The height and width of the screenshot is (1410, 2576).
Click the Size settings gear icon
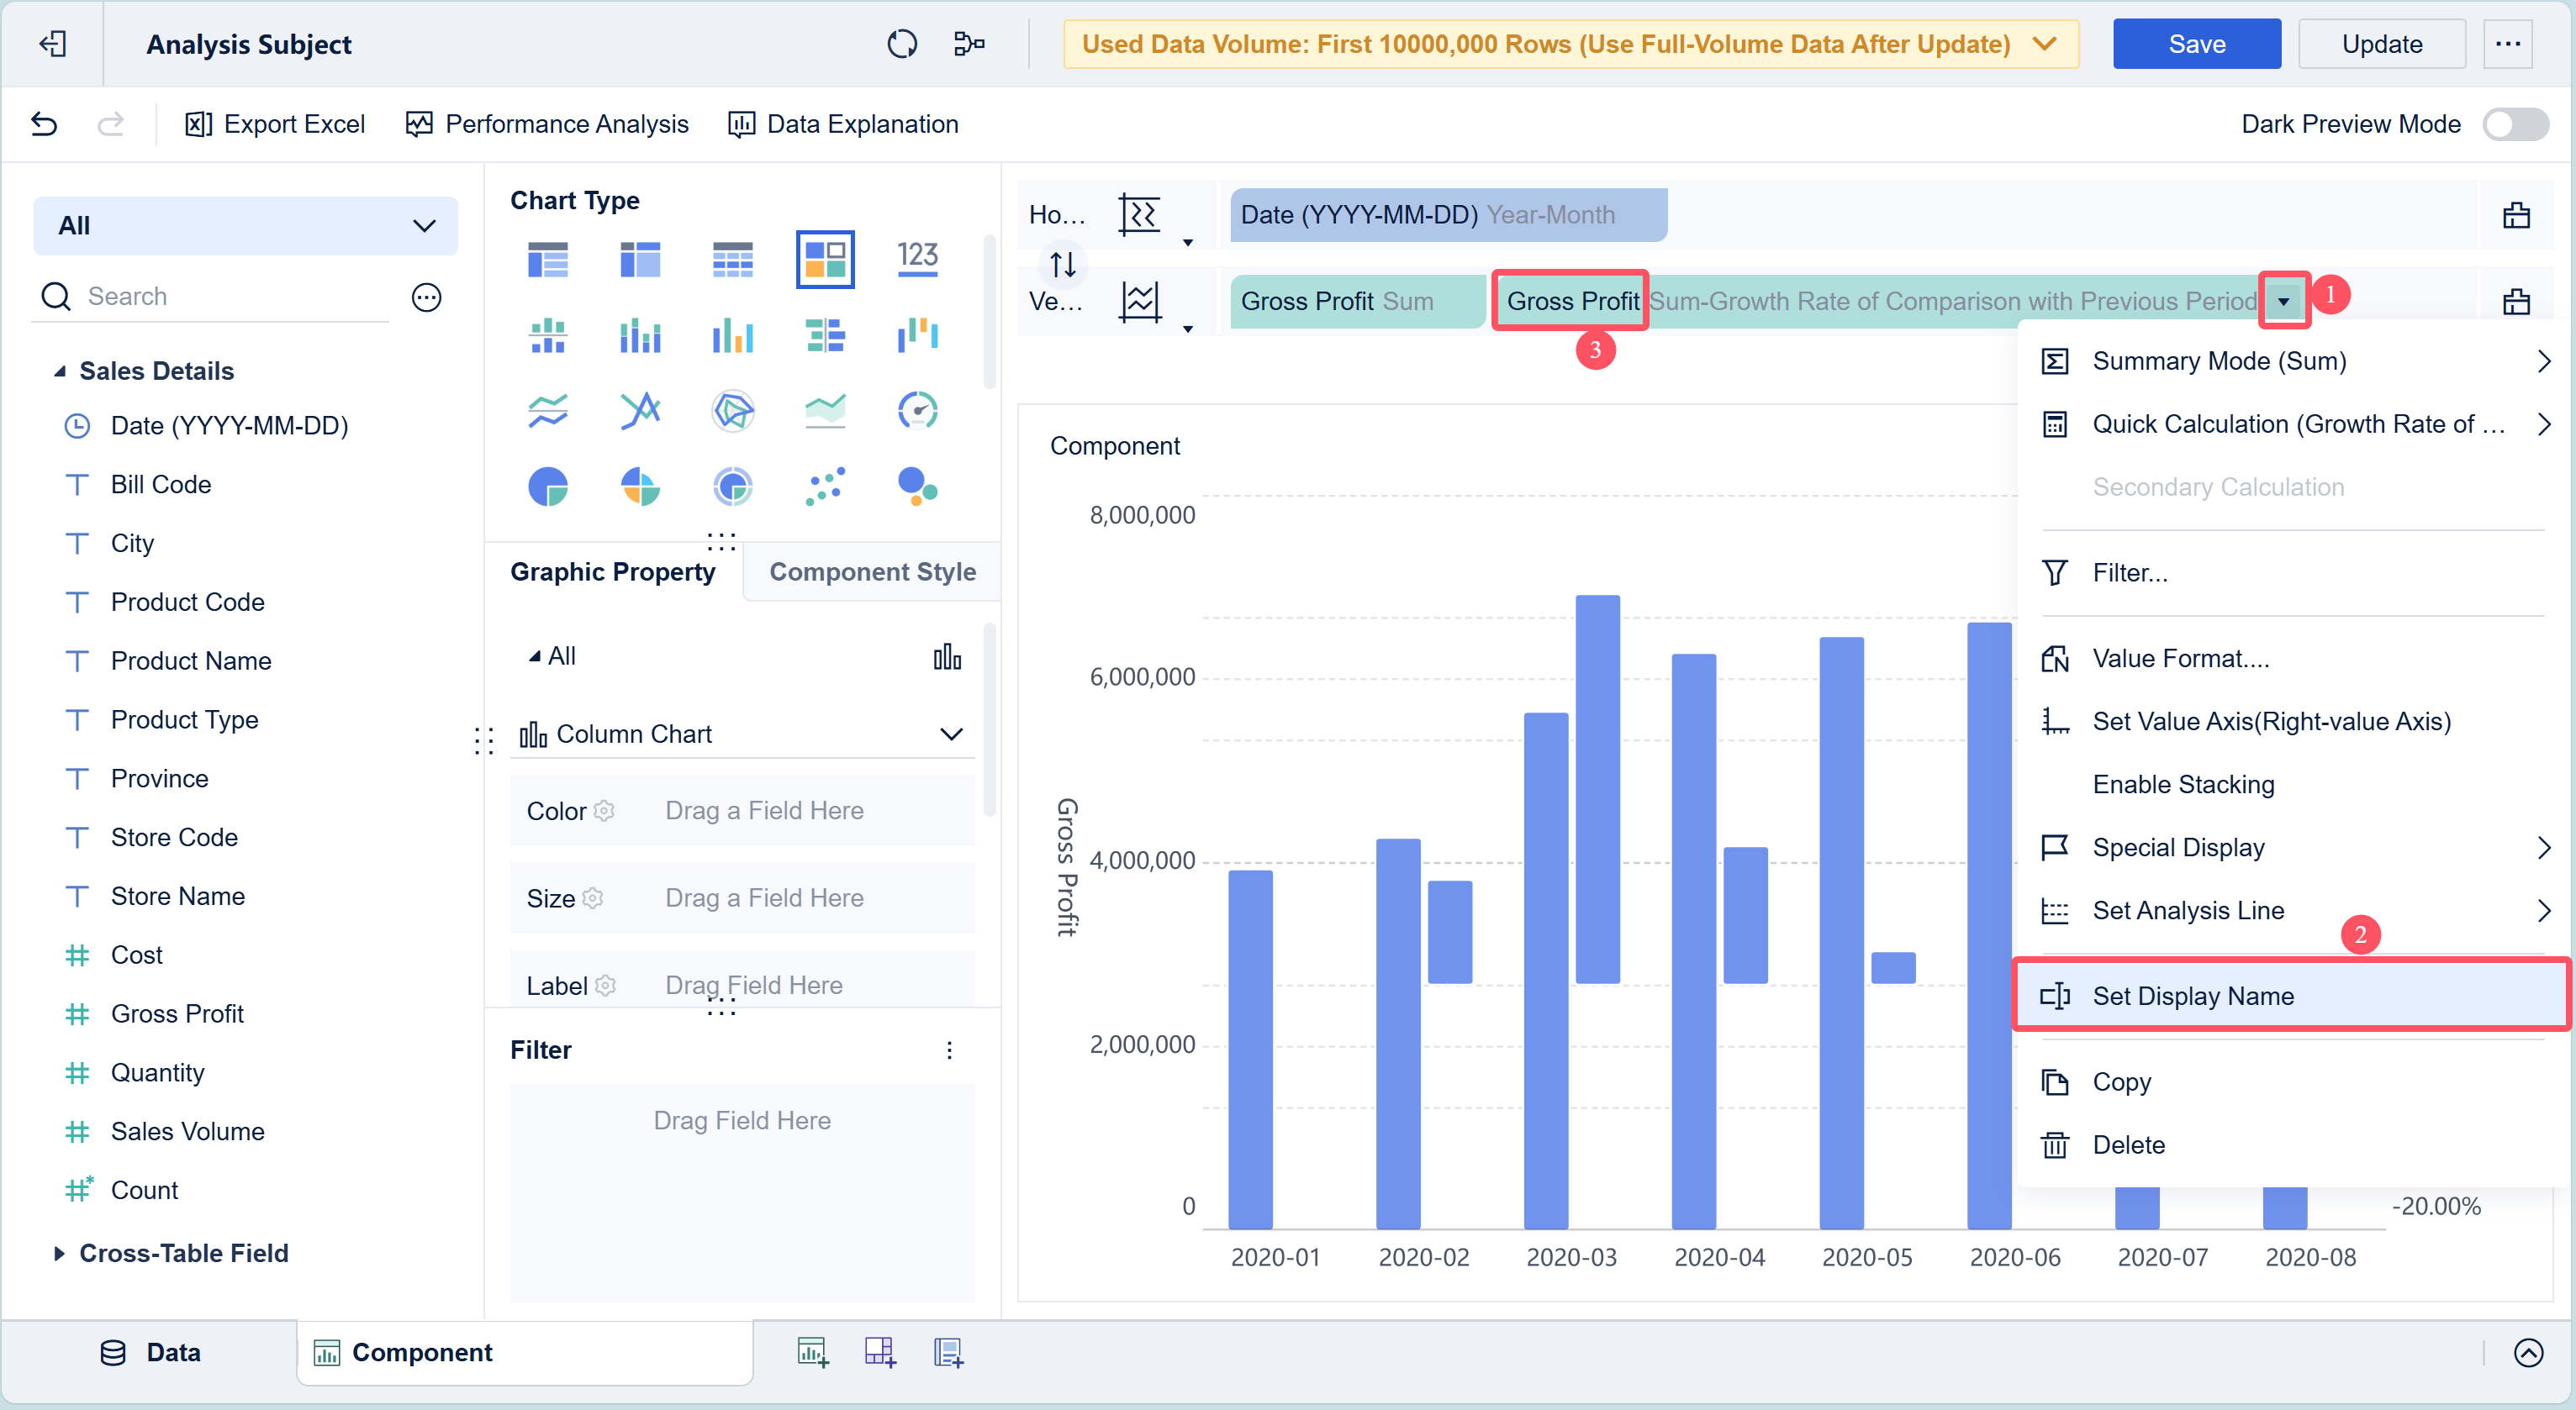593,897
